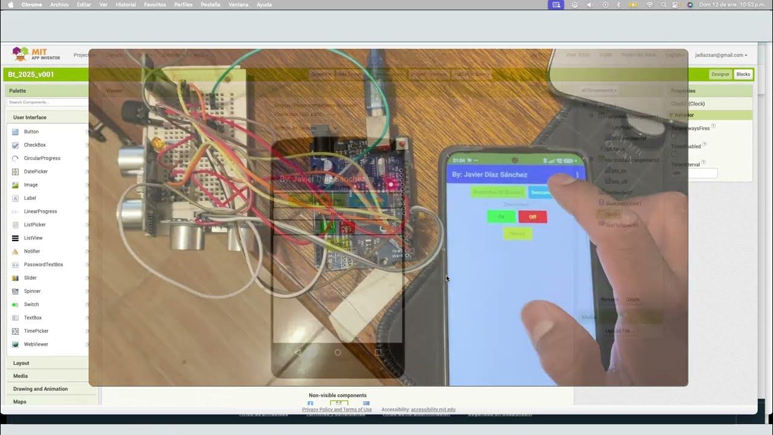The image size is (773, 435).
Task: Select the TextBox component icon
Action: pyautogui.click(x=16, y=318)
